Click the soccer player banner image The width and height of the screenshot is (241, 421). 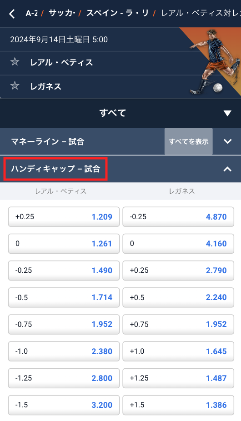point(214,62)
